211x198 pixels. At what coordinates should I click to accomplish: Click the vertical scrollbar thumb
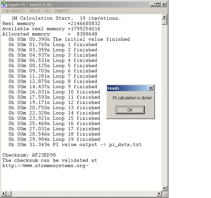click(x=164, y=22)
